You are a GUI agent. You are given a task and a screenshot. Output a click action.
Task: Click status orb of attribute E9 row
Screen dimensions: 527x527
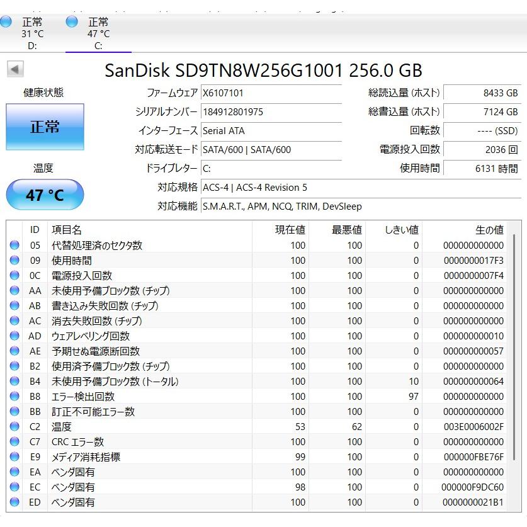[14, 456]
